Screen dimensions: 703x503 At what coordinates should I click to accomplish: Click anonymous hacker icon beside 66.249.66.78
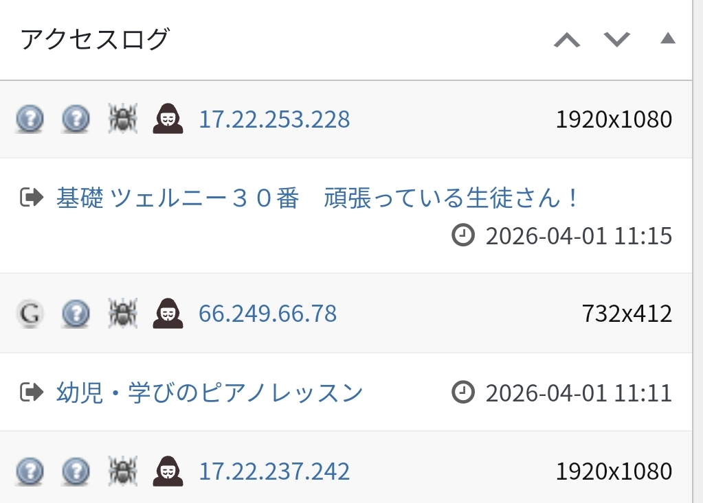click(x=168, y=314)
